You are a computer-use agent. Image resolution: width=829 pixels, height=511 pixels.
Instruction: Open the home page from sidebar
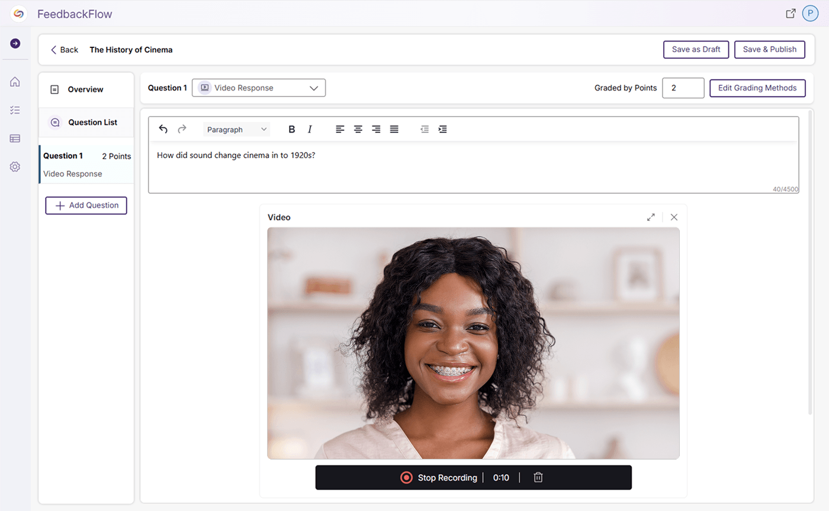point(15,82)
